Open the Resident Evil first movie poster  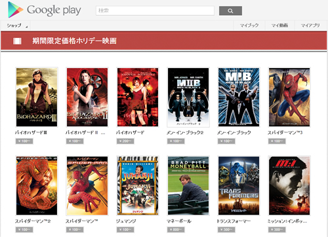point(138,97)
